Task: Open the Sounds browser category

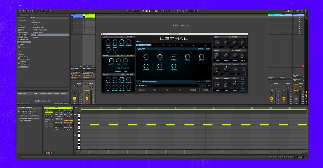Action: pyautogui.click(x=23, y=27)
